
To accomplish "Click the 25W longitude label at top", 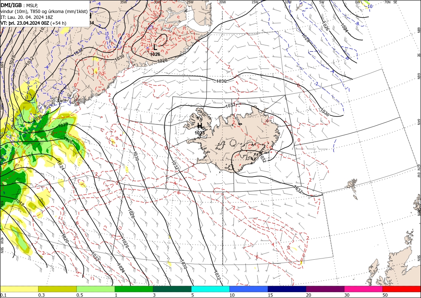I will pos(190,2).
